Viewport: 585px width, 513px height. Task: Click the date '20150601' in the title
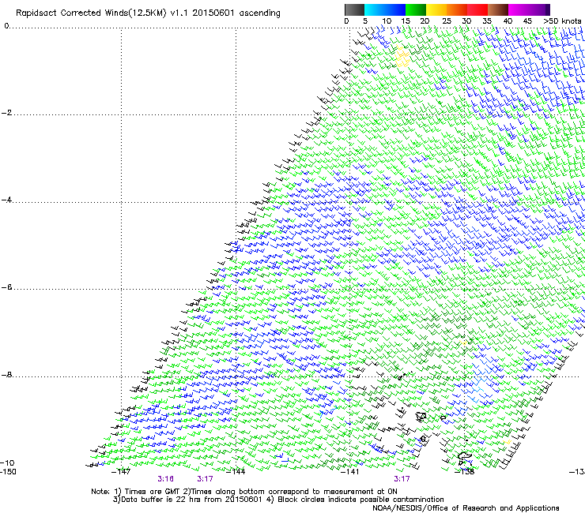tap(213, 13)
